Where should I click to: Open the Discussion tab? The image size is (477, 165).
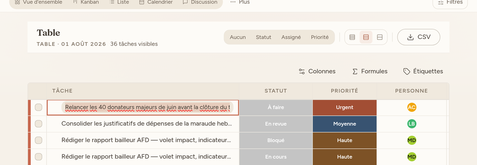(x=200, y=2)
